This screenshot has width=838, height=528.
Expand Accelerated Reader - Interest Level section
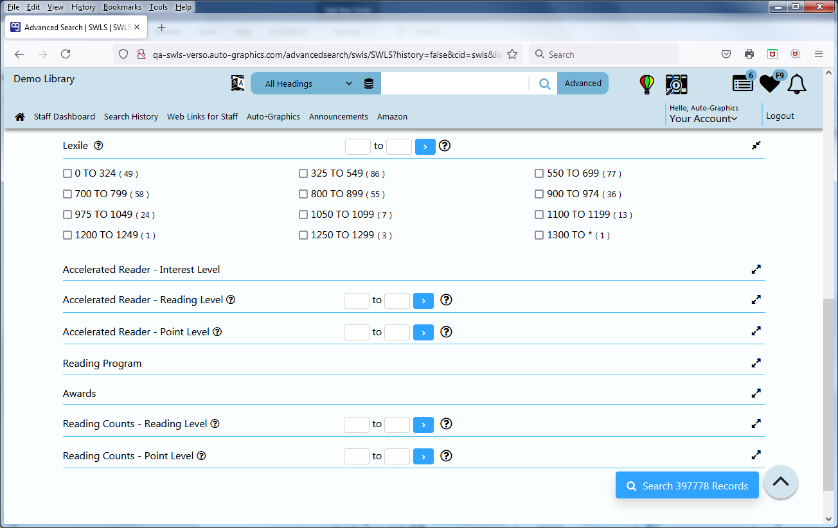click(x=756, y=269)
